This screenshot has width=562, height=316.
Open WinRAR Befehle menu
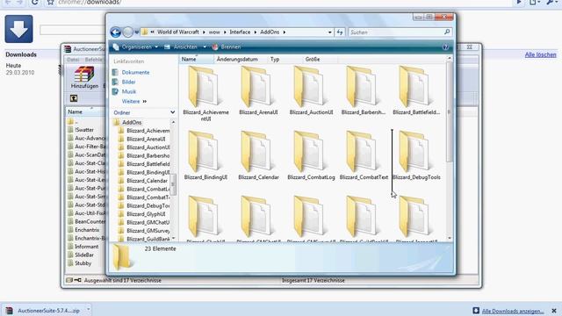(94, 60)
